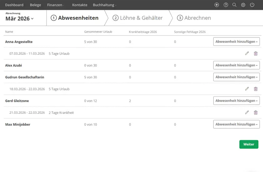Delete Gerd Gleitzone's sick leave entry
263x172 pixels.
point(255,113)
